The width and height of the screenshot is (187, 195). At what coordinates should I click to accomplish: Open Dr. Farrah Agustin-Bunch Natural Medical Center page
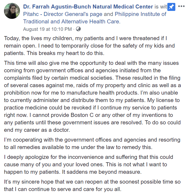[88, 7]
